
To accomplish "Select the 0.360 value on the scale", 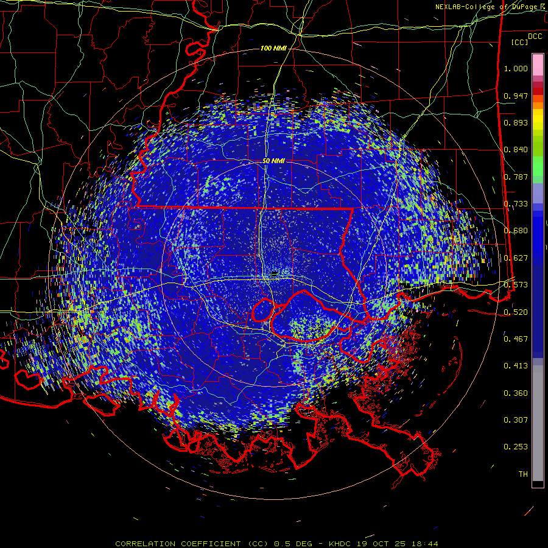I will [516, 393].
